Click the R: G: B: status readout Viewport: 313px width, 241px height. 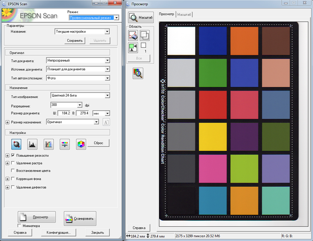(x=287, y=236)
